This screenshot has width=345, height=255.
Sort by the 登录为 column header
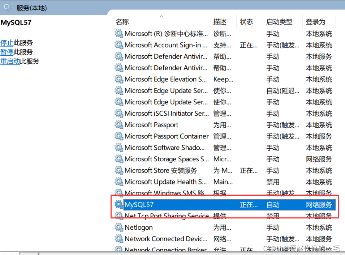315,22
